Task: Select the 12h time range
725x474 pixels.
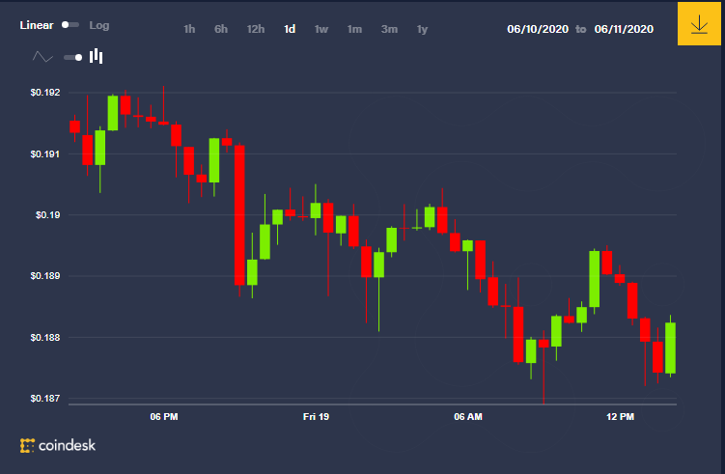Action: point(256,29)
